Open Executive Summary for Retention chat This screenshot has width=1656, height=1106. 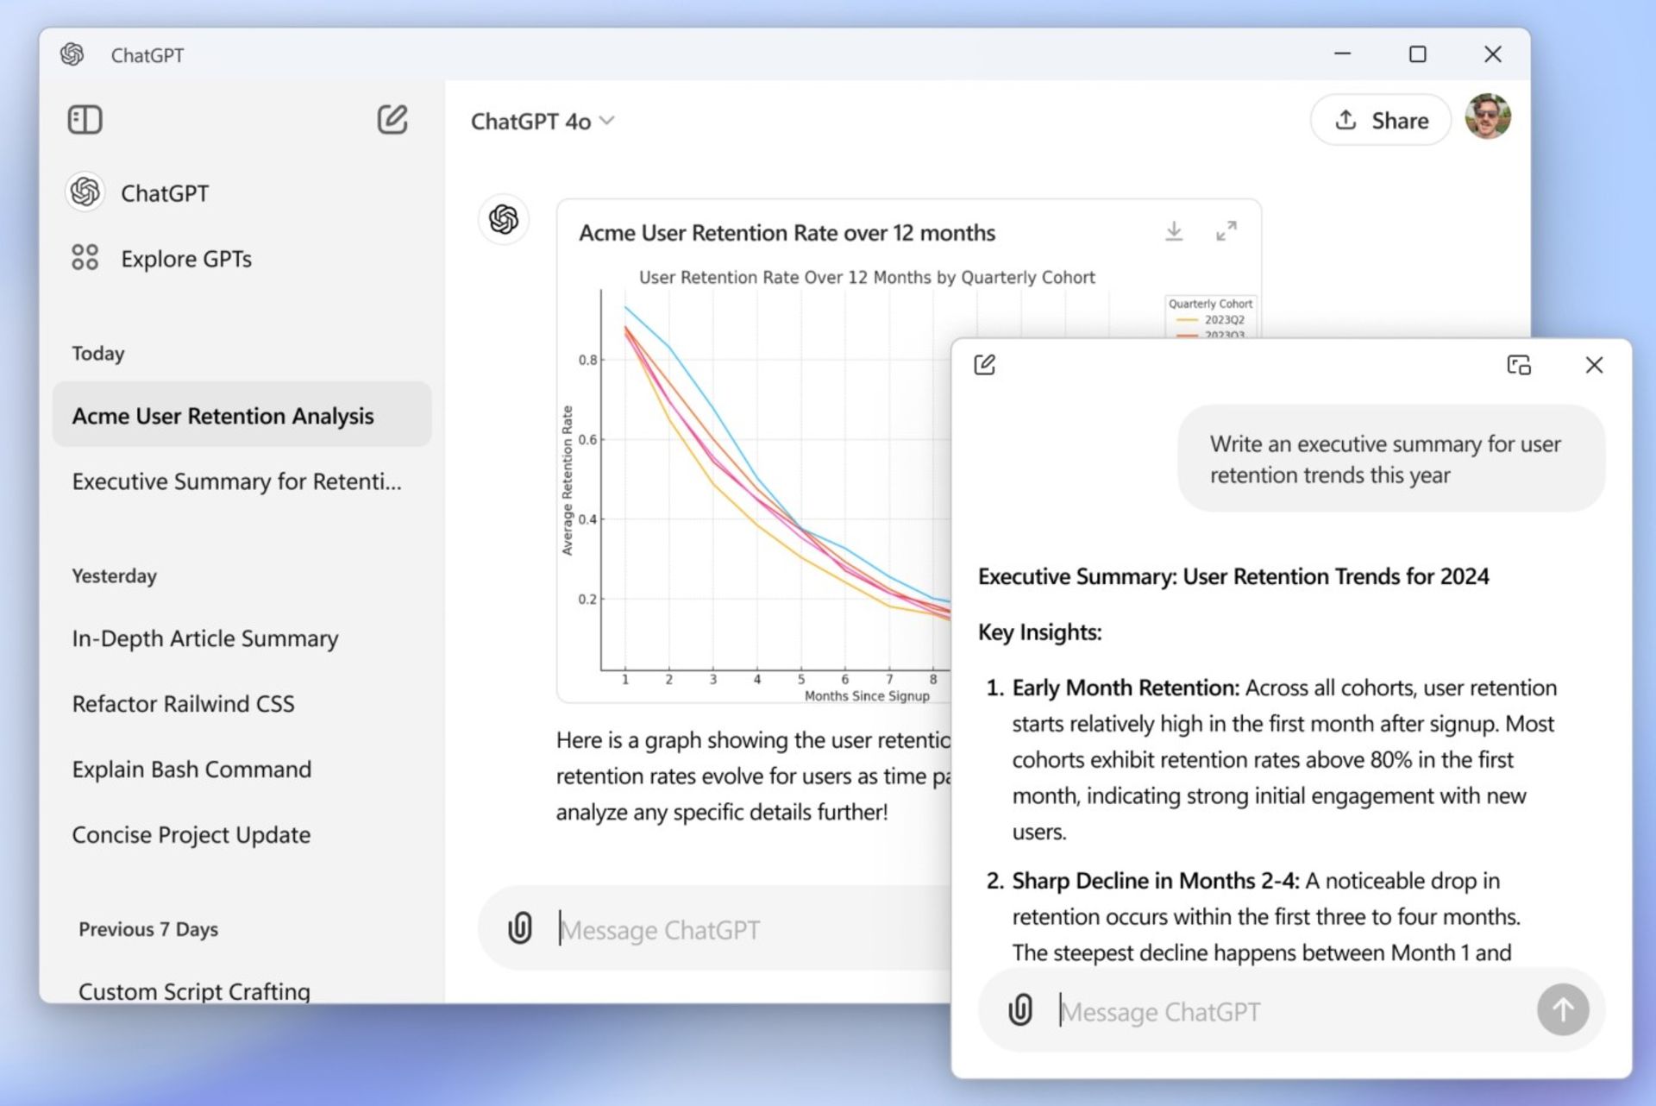[x=236, y=481]
